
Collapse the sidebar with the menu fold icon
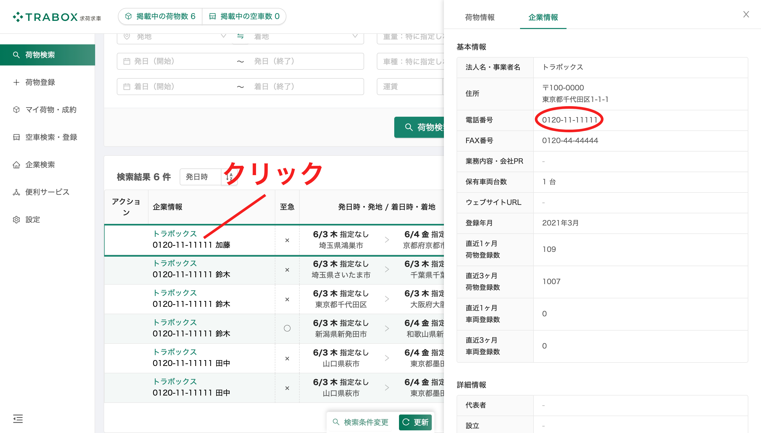(18, 419)
